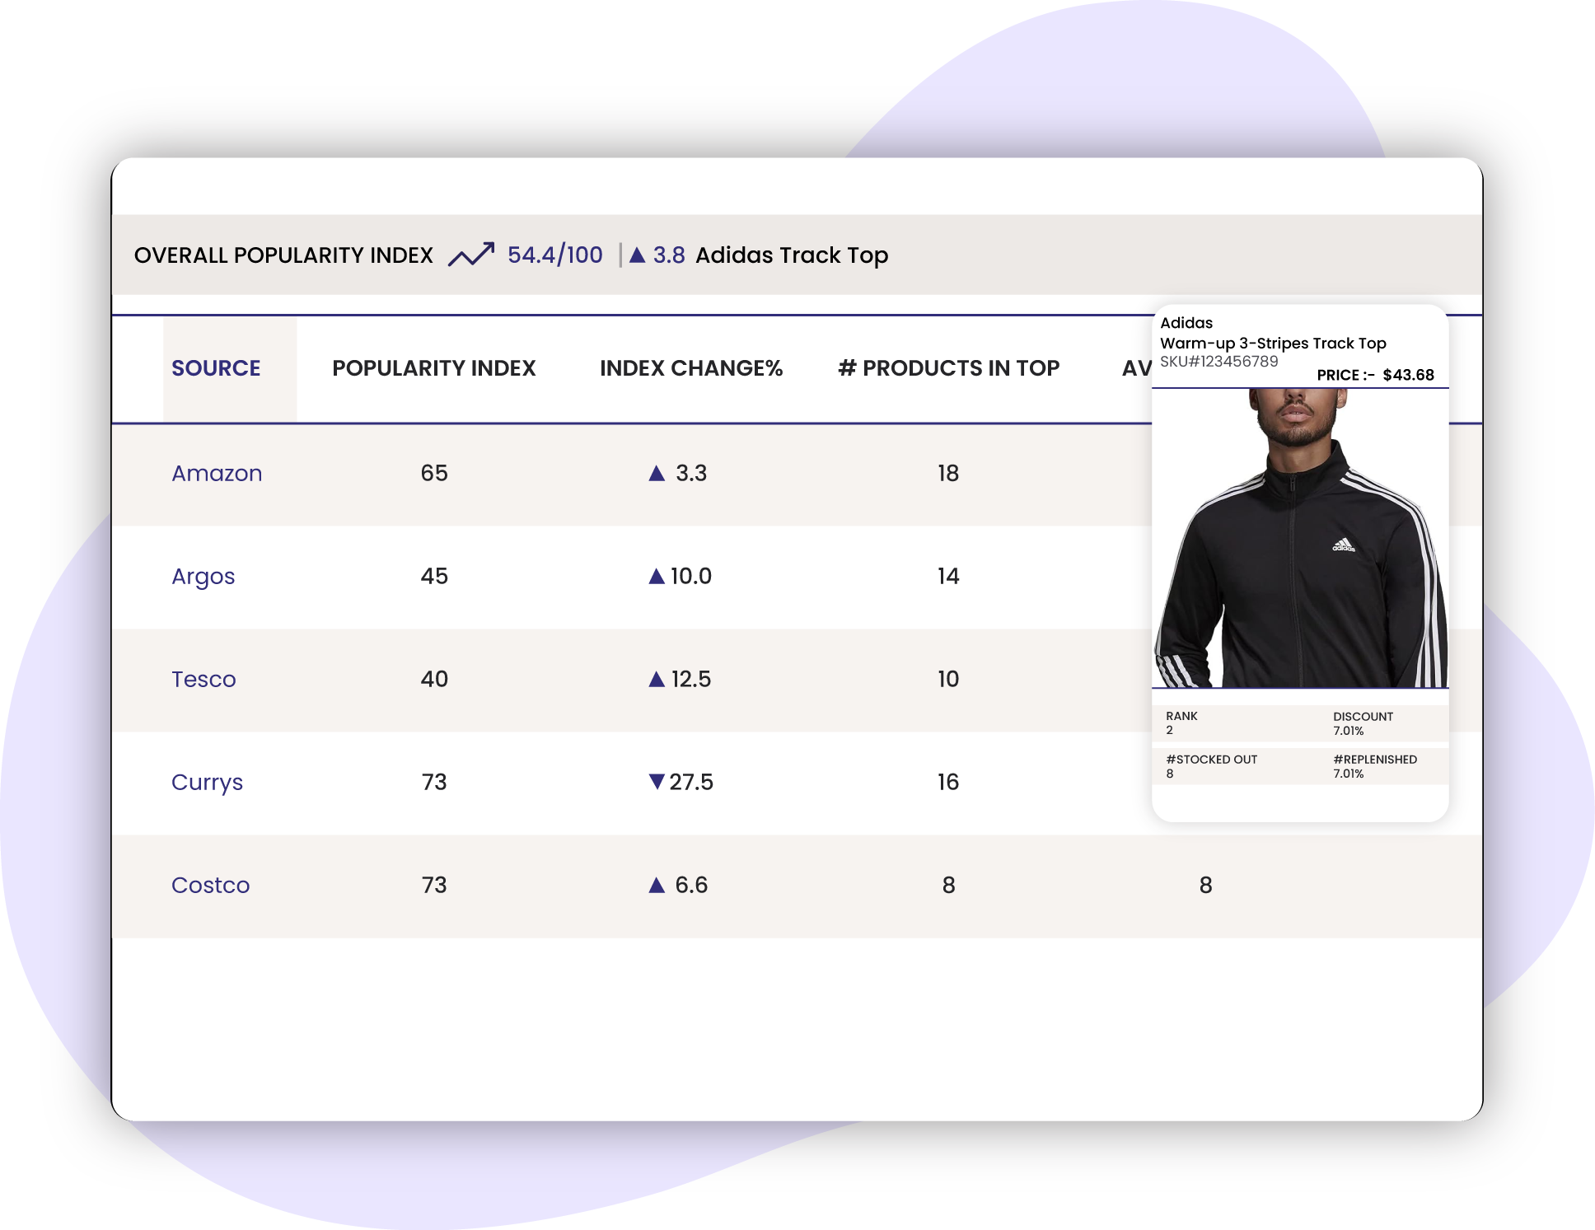Click the Adidas Track Top title
The height and width of the screenshot is (1230, 1595).
792,255
